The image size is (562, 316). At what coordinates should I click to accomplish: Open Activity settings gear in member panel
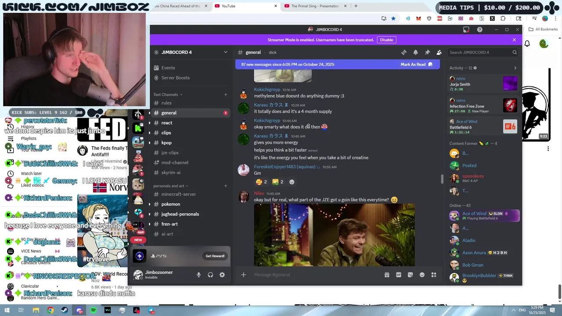475,68
